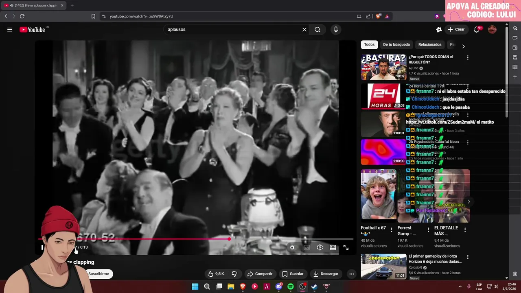Open the more actions three-dot button below the video
This screenshot has height=293, width=521.
tap(351, 274)
